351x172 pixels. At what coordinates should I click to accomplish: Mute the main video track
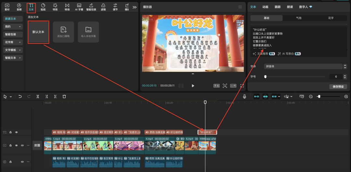pyautogui.click(x=22, y=145)
